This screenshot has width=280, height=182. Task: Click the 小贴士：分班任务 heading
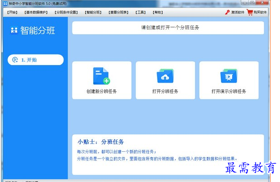tap(101, 142)
